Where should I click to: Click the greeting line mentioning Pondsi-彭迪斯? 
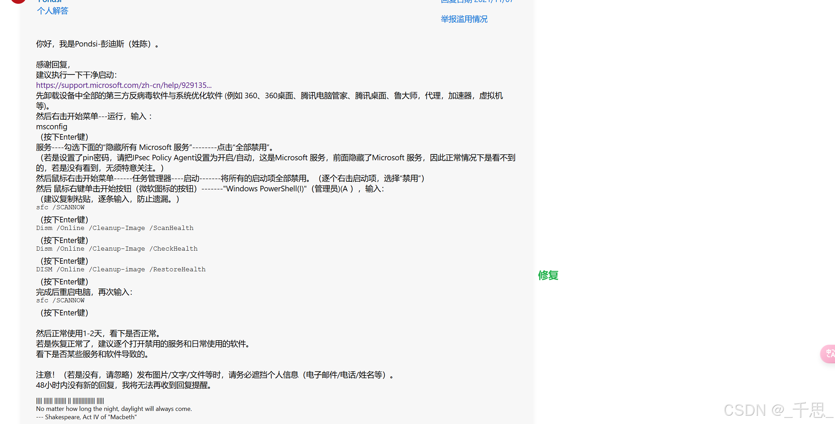point(97,44)
